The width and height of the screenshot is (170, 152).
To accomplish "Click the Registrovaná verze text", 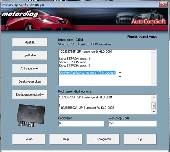I will tap(142, 37).
